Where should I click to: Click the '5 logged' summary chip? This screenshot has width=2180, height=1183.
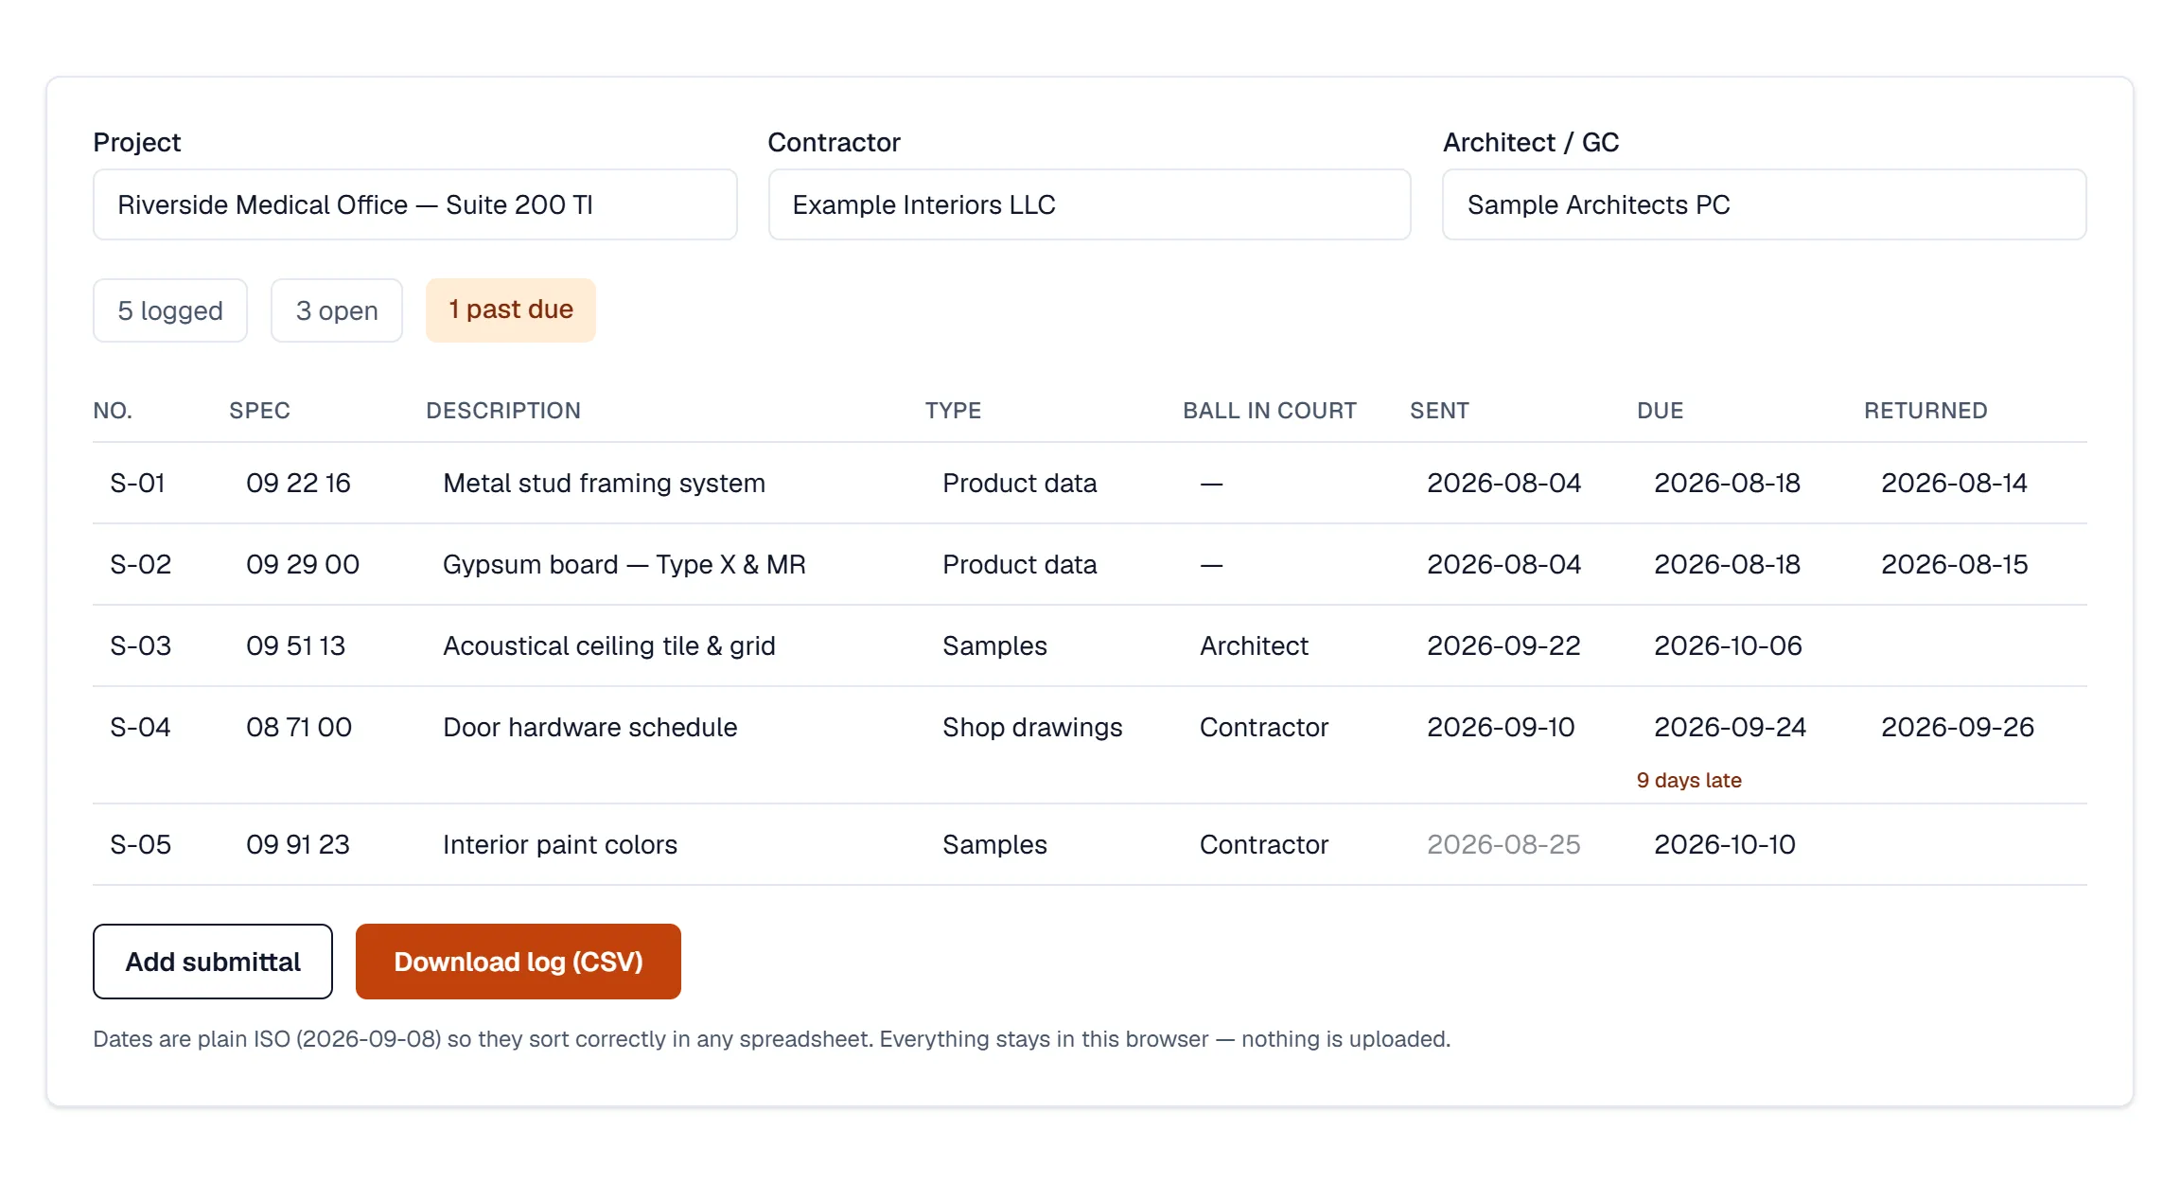click(170, 310)
